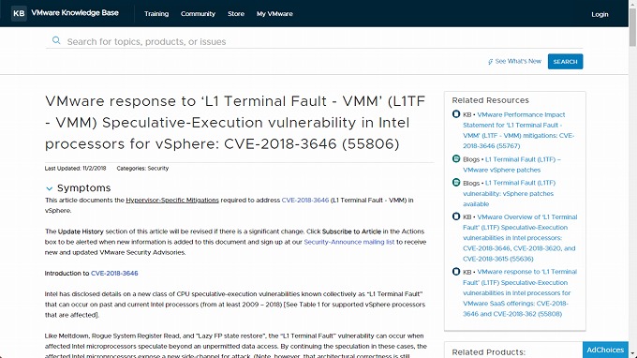
Task: Click the Login link
Action: [x=600, y=14]
